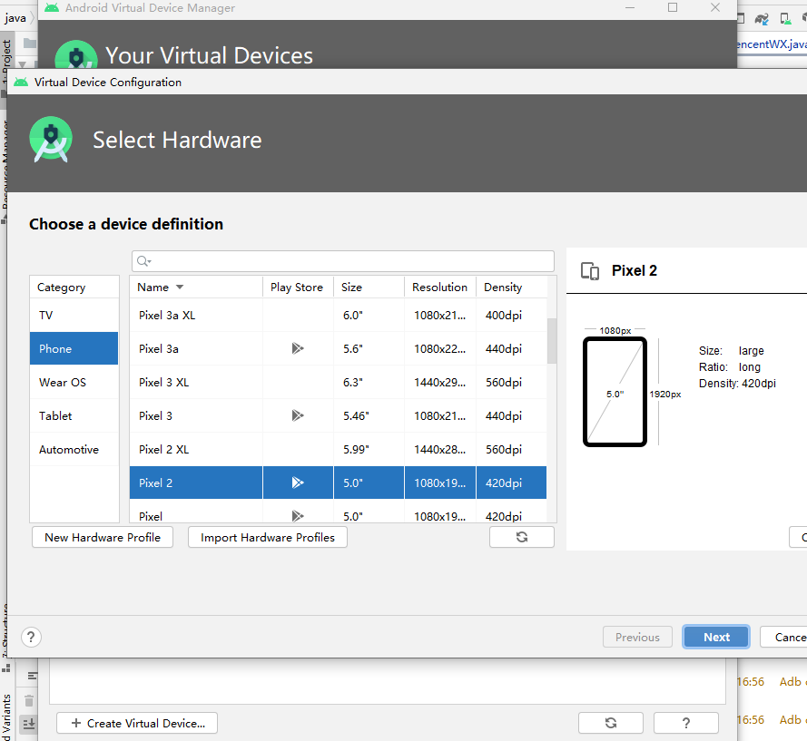807x741 pixels.
Task: Sort devices by the Name column
Action: [196, 287]
